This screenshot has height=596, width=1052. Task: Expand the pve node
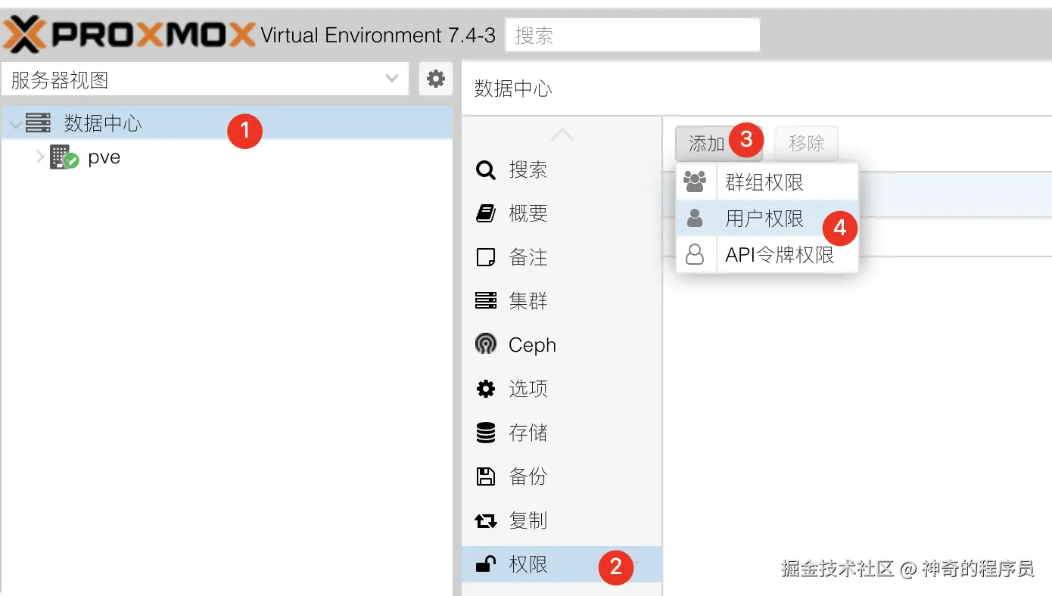[40, 157]
